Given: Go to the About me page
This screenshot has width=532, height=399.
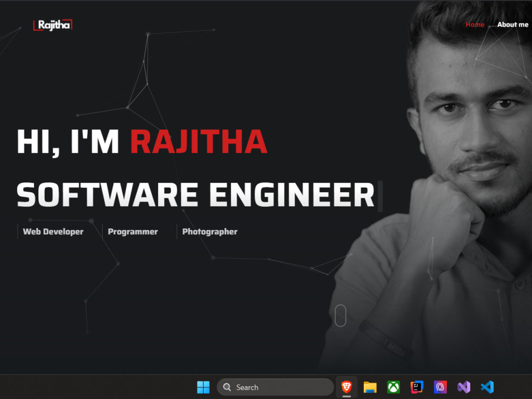Looking at the screenshot, I should [x=513, y=25].
